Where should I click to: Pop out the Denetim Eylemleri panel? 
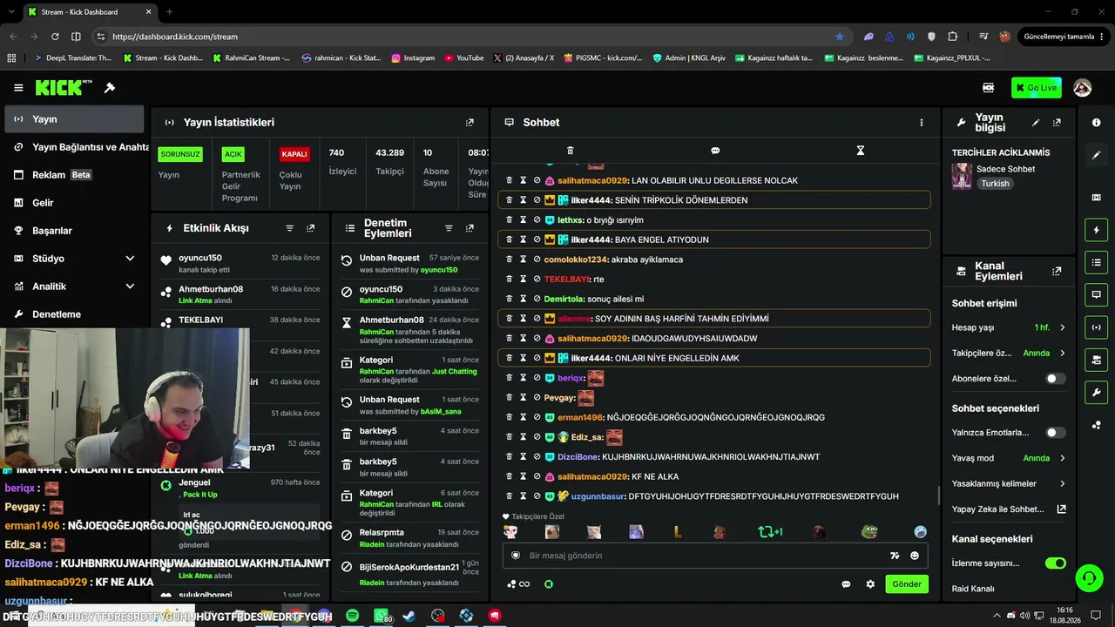[x=470, y=228]
